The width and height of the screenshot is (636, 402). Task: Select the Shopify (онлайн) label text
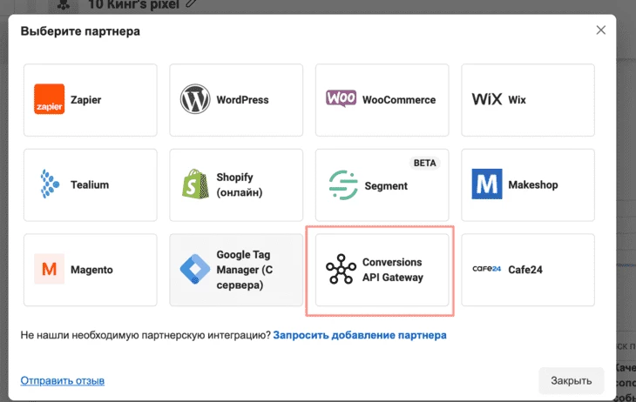pyautogui.click(x=240, y=184)
